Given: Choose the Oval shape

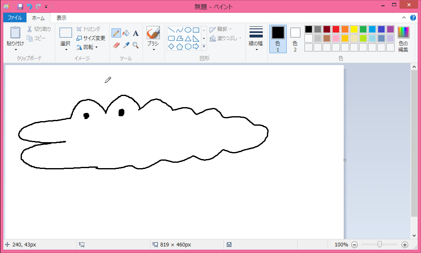Looking at the screenshot, I should pyautogui.click(x=188, y=30).
